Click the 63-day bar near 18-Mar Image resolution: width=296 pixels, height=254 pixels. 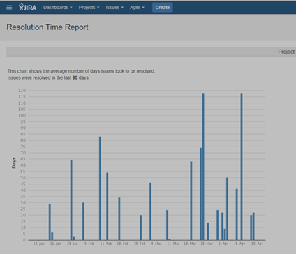191,201
